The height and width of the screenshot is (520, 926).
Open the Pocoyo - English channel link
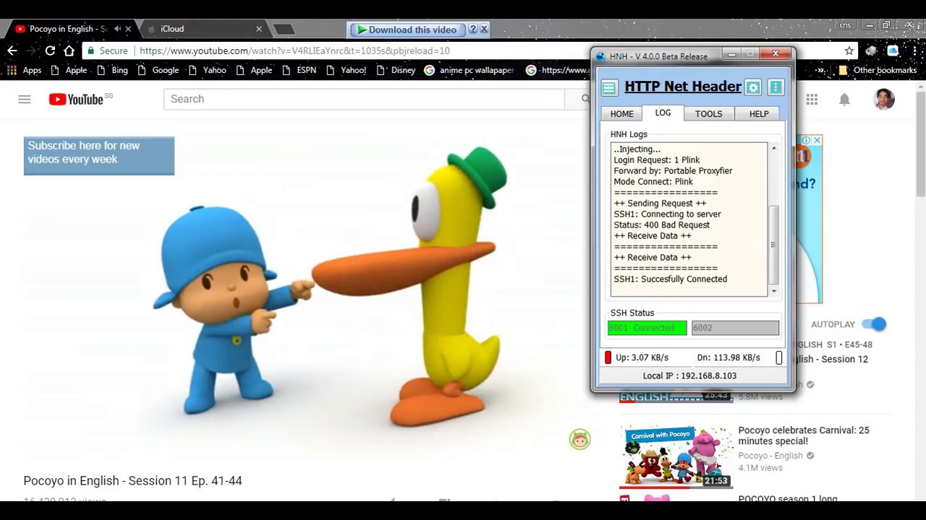(770, 456)
